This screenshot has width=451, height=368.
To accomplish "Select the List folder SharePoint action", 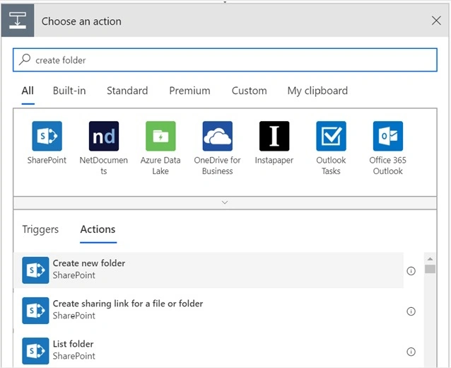I will click(x=209, y=351).
